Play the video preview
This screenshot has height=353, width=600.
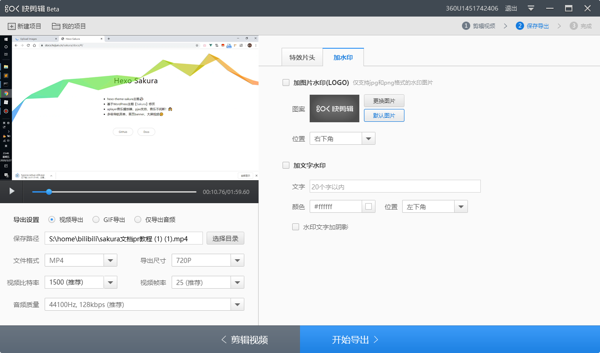[12, 191]
